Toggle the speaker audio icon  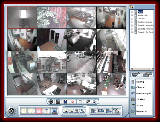95,102
